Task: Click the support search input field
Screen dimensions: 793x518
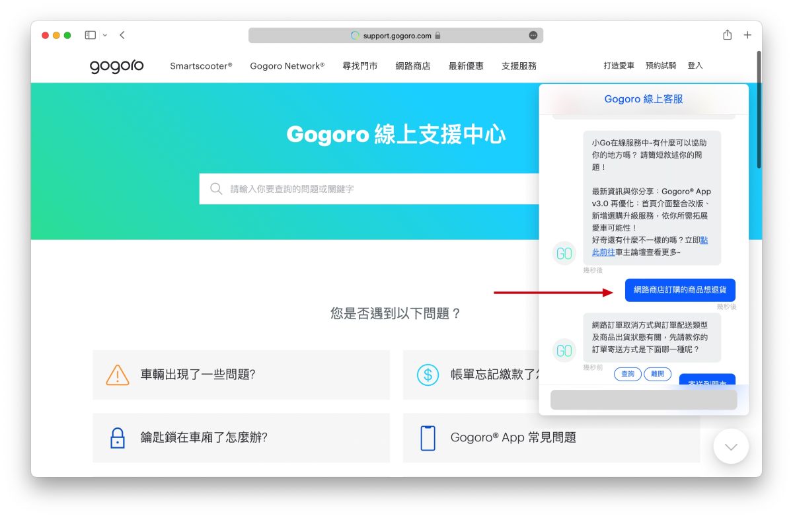Action: [370, 189]
